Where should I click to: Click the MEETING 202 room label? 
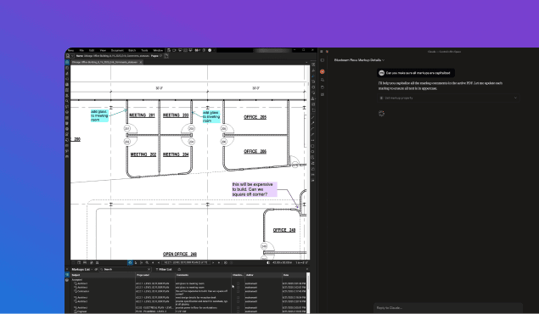click(x=143, y=154)
